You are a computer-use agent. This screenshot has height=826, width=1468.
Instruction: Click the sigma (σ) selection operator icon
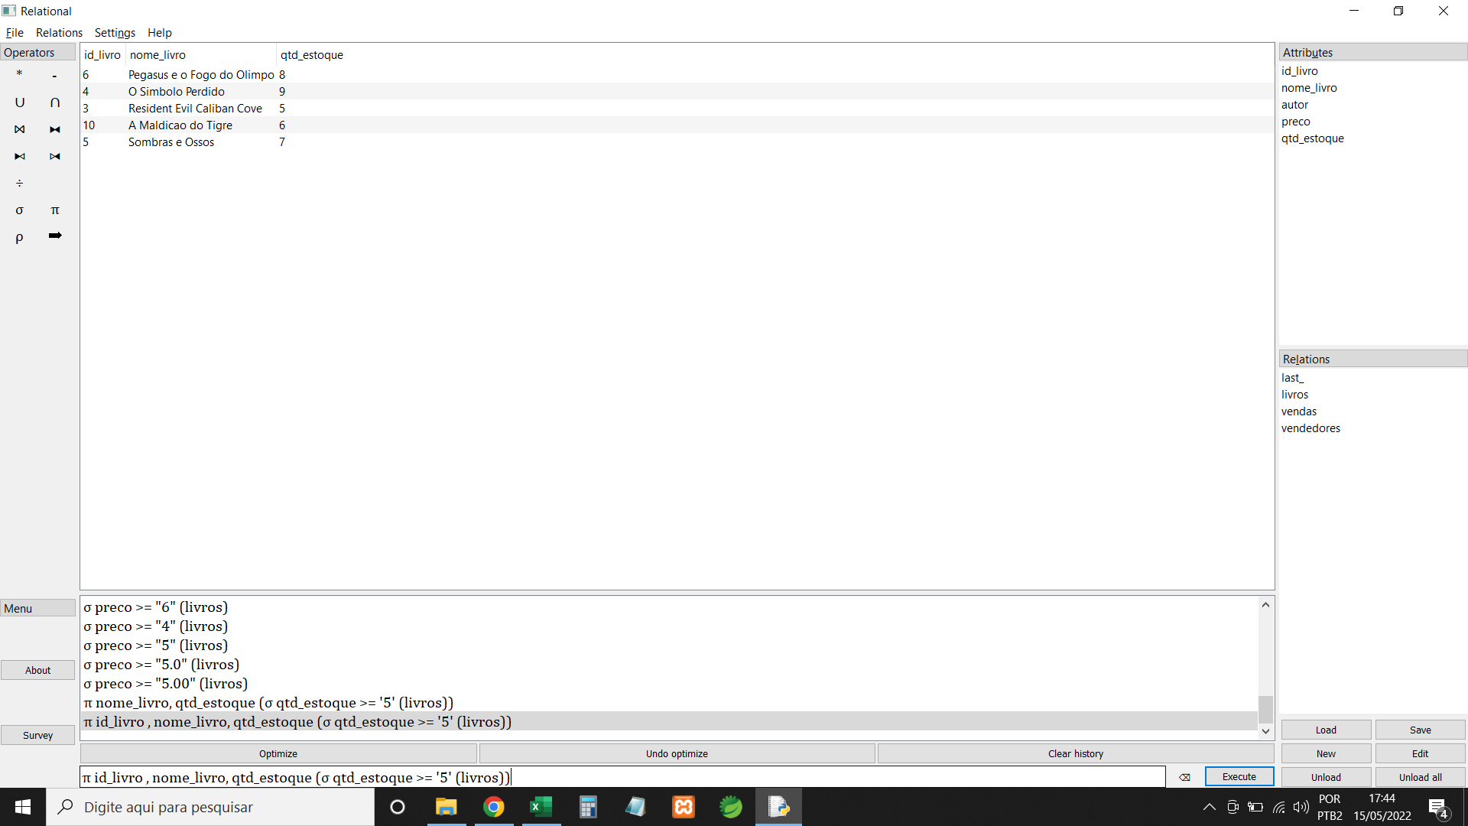pyautogui.click(x=19, y=210)
